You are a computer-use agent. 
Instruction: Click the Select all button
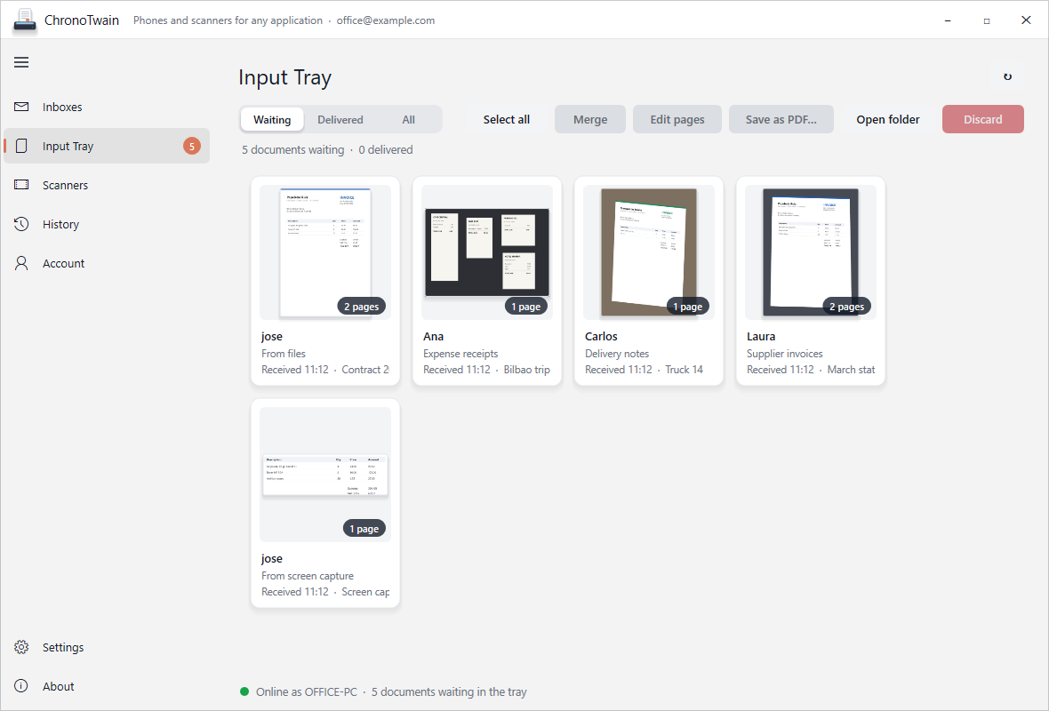pos(507,120)
